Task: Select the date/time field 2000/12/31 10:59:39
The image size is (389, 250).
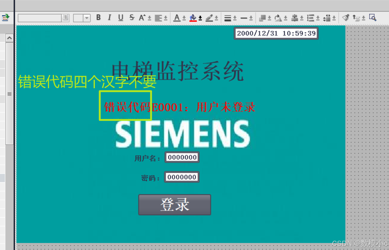Action: point(276,34)
